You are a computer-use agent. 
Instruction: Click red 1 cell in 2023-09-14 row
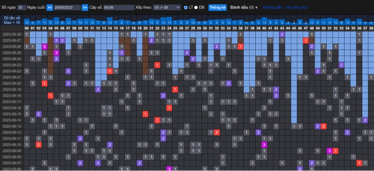point(157,120)
